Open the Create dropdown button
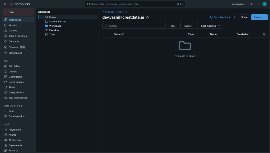Screen dimensions: 270x153 click(x=259, y=17)
